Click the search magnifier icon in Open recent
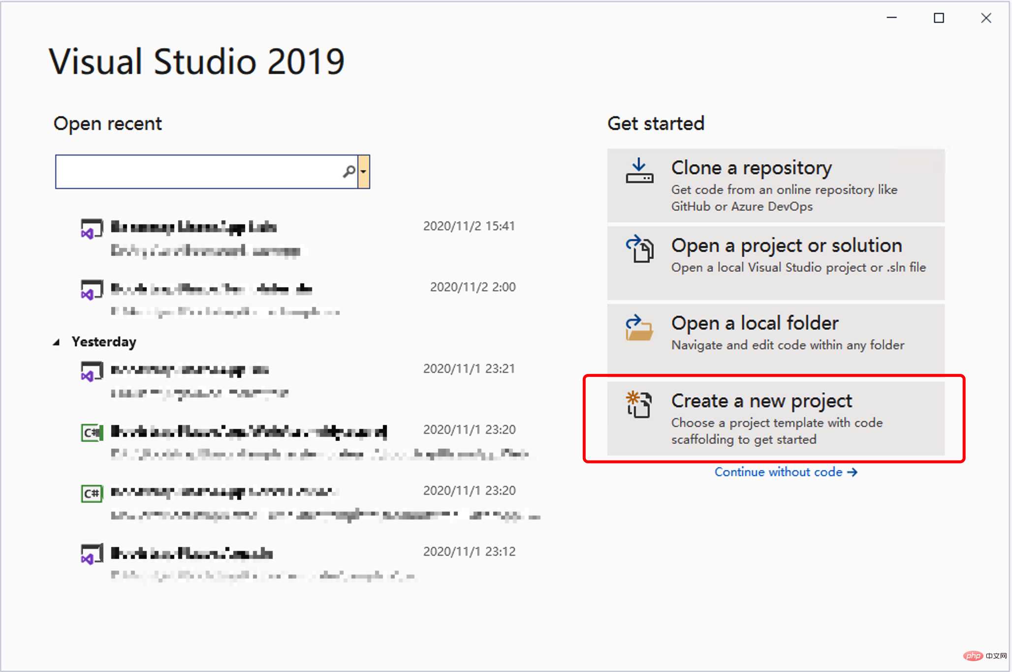 (349, 171)
